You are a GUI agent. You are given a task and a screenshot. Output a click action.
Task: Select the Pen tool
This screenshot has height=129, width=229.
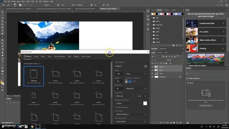point(3,59)
